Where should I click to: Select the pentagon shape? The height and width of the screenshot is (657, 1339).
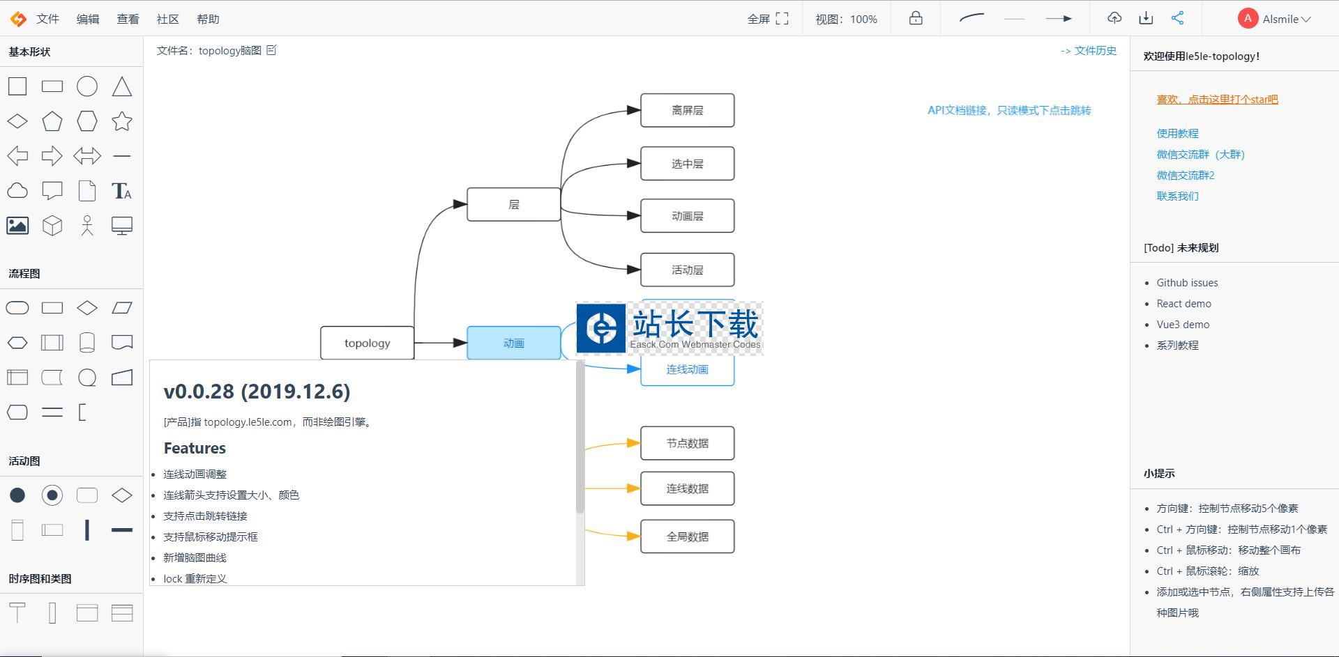coord(52,121)
